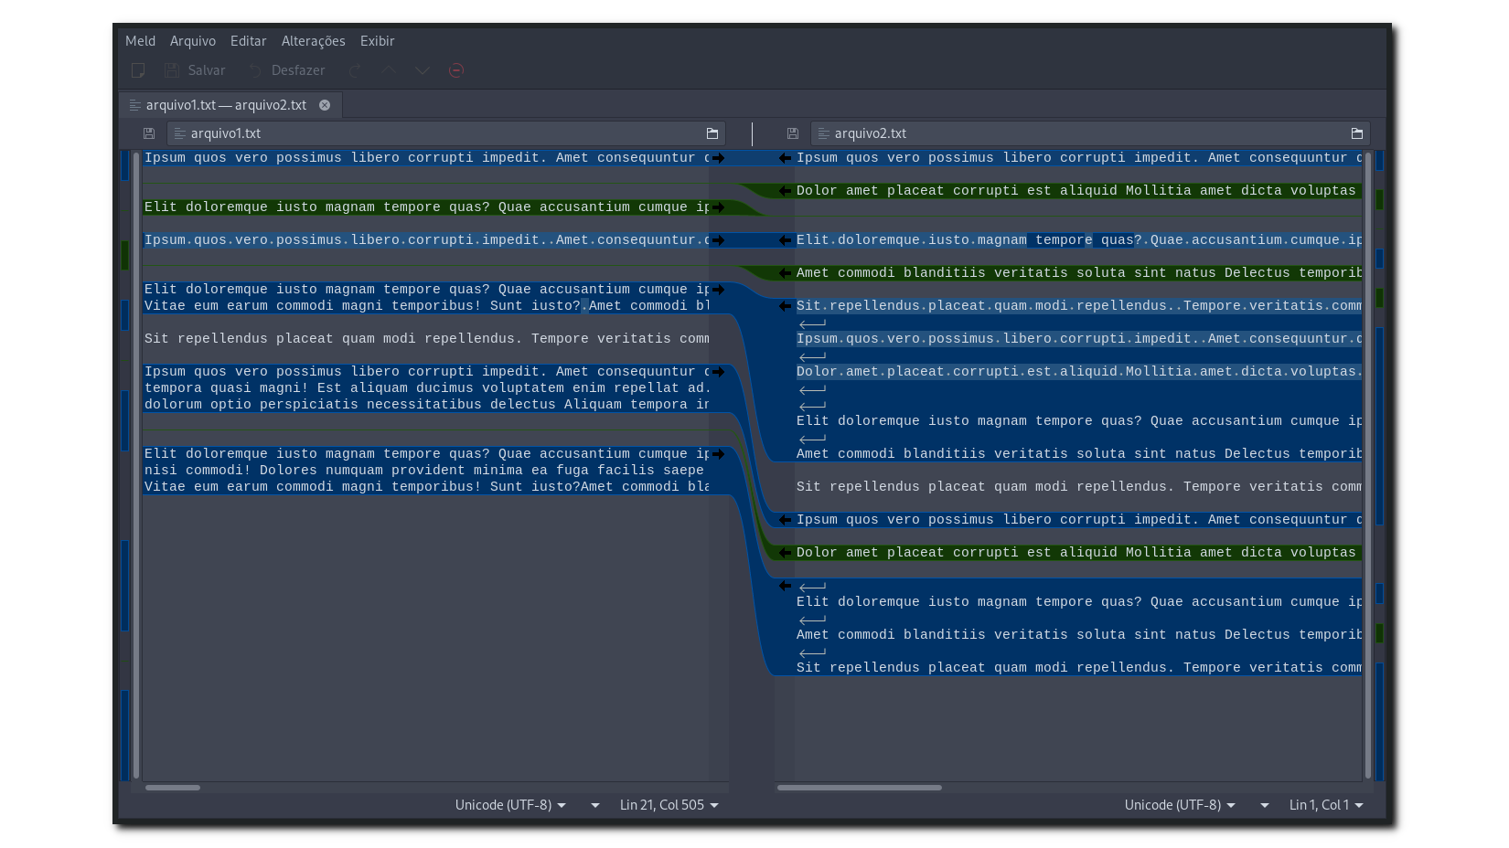Click right pane horizontal scrollbar thumb
Viewport: 1509px width, 848px height.
click(x=860, y=788)
